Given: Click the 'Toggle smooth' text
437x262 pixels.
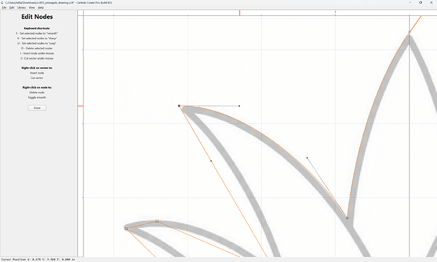Looking at the screenshot, I should pyautogui.click(x=37, y=97).
